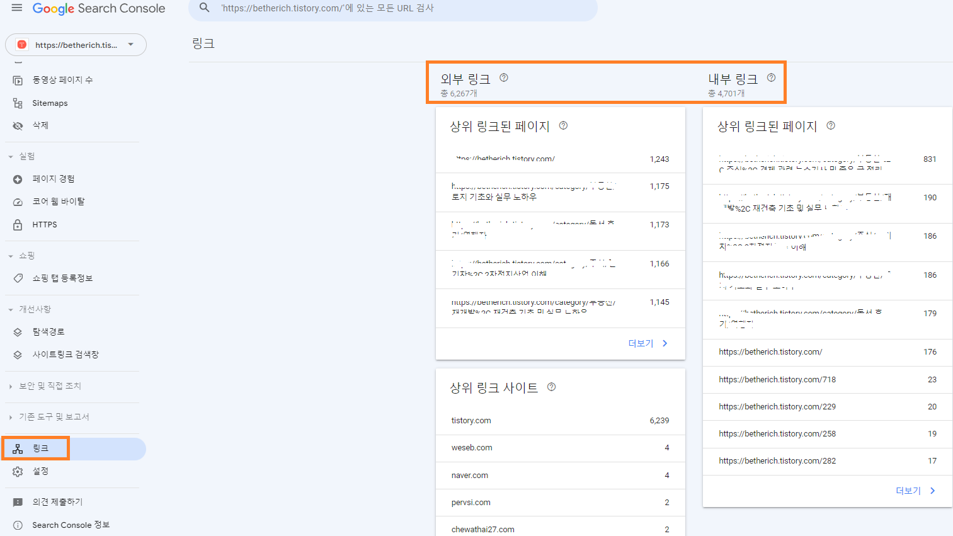Select pervsi.com linking site row
This screenshot has width=953, height=536.
click(561, 503)
